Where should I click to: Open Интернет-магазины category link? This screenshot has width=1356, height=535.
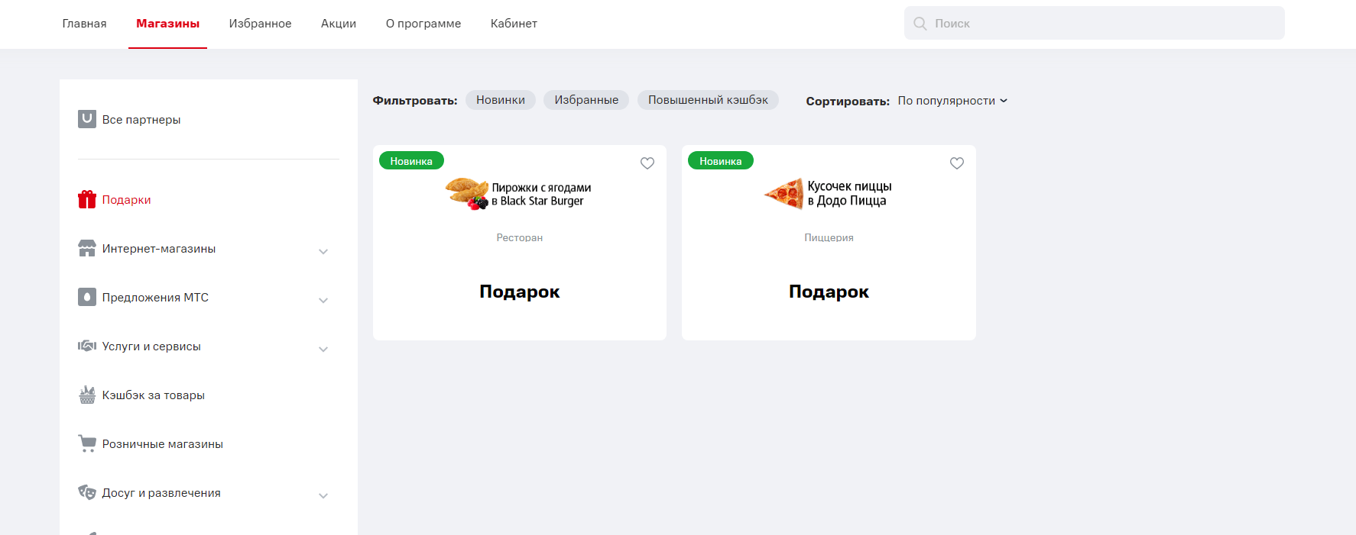coord(159,249)
